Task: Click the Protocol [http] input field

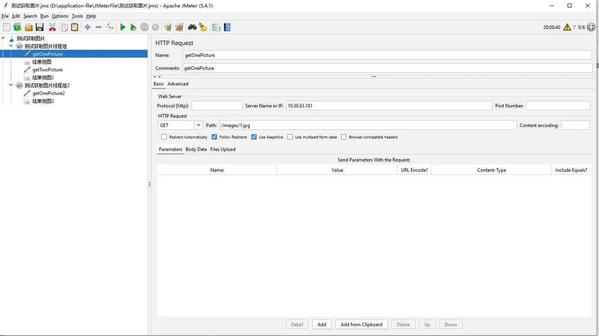Action: pos(217,106)
